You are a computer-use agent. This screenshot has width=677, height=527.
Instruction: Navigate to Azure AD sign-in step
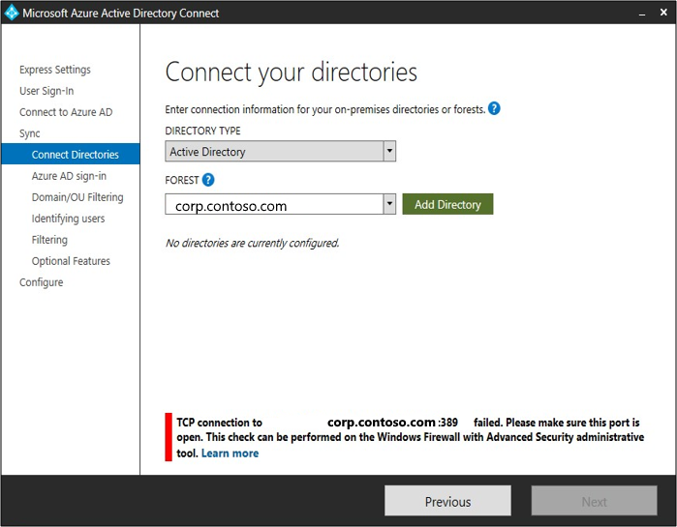(x=69, y=176)
